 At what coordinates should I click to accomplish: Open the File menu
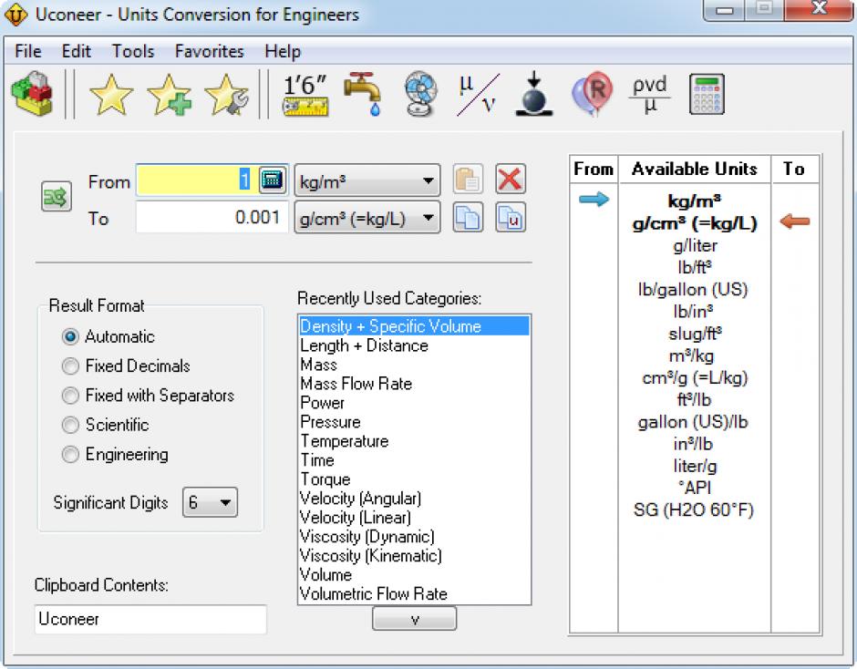point(28,51)
